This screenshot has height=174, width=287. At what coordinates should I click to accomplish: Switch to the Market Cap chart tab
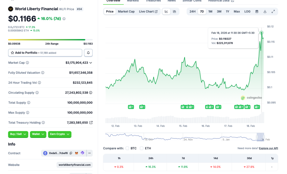126,11
